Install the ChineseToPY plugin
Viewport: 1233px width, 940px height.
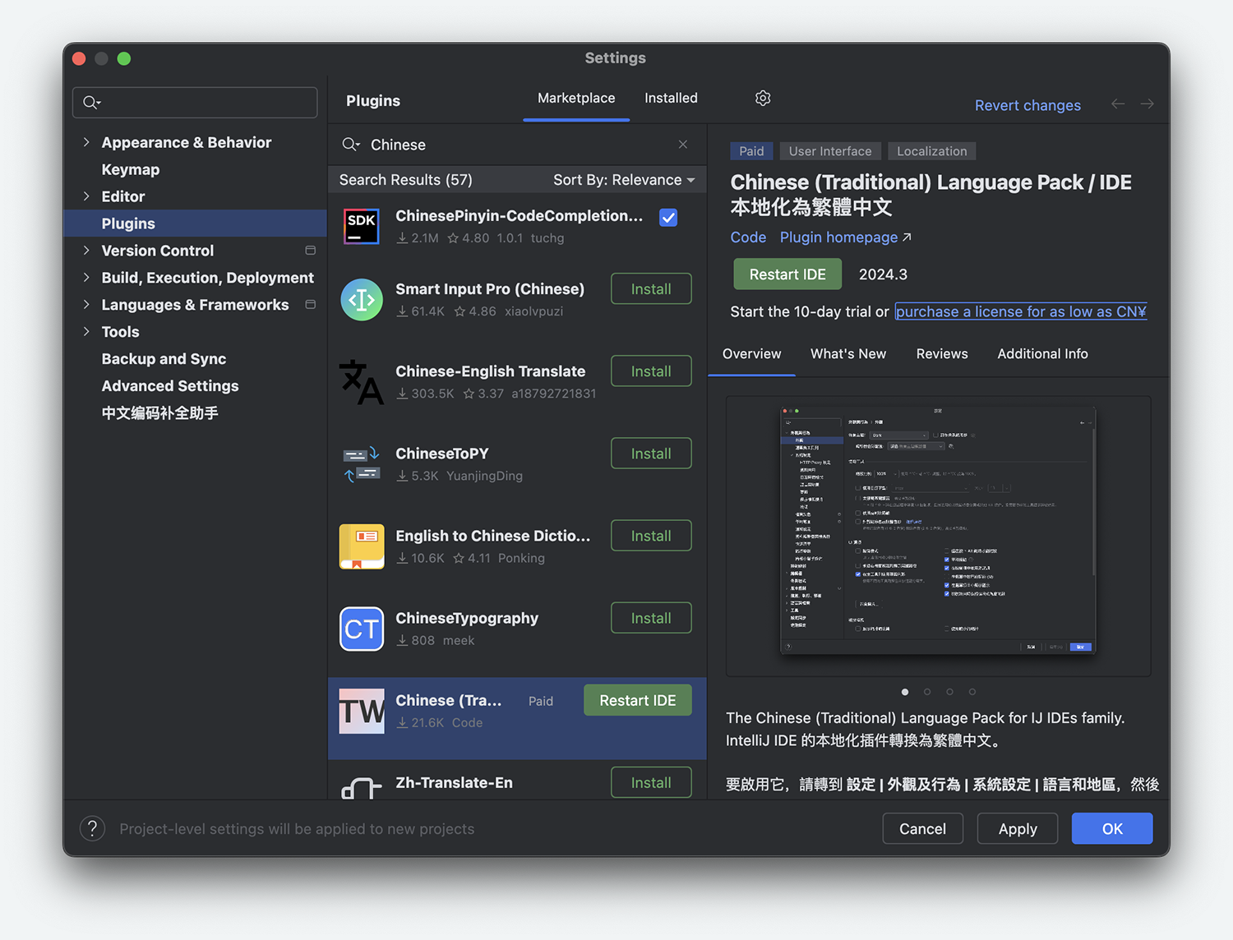coord(651,454)
